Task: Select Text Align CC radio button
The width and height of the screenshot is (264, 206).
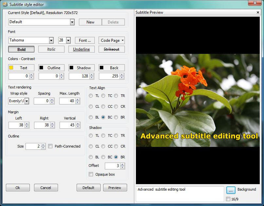Action: click(103, 106)
